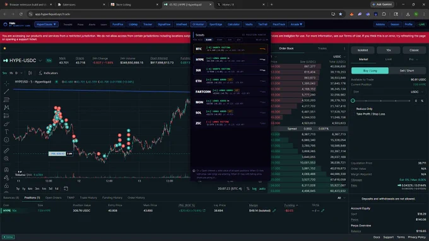The height and width of the screenshot is (241, 429).
Task: Bookmark this page with the browser star
Action: click(x=340, y=14)
